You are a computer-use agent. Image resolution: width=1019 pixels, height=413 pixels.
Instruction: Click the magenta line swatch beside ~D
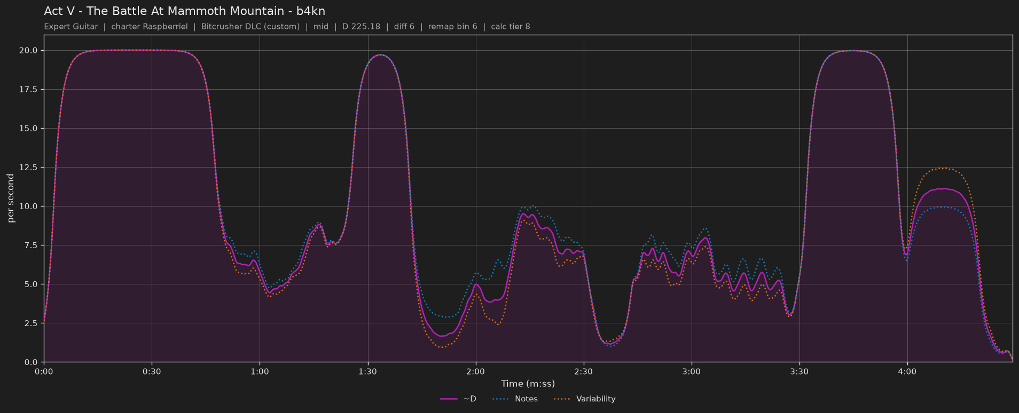[449, 399]
